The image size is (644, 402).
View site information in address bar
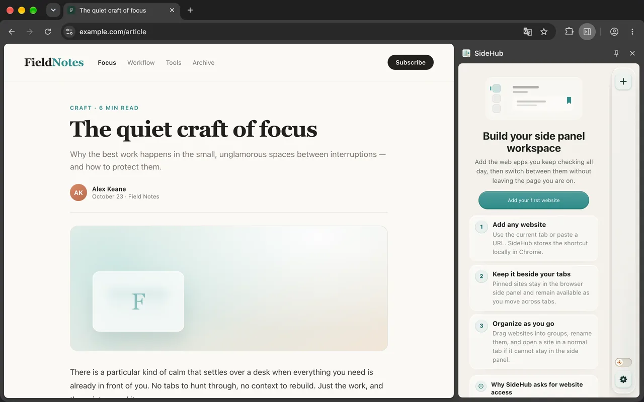pos(69,32)
